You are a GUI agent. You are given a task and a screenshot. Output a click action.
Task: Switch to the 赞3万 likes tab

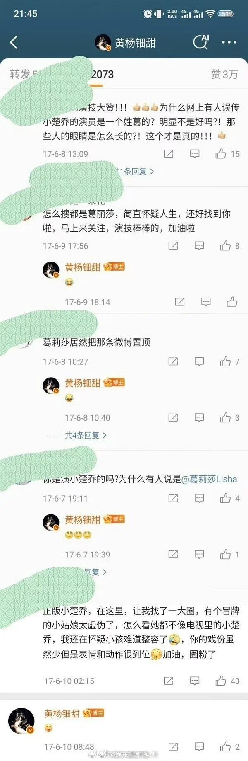(x=224, y=74)
